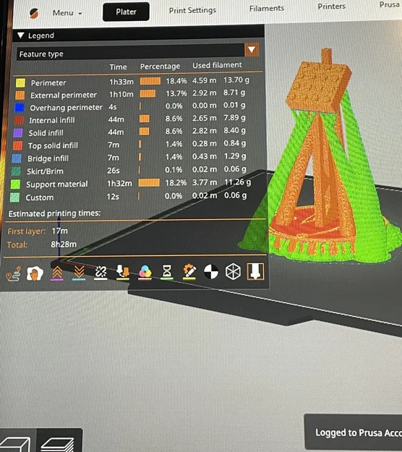This screenshot has width=402, height=452.
Task: Toggle the External perimeter row label
Action: [x=64, y=95]
